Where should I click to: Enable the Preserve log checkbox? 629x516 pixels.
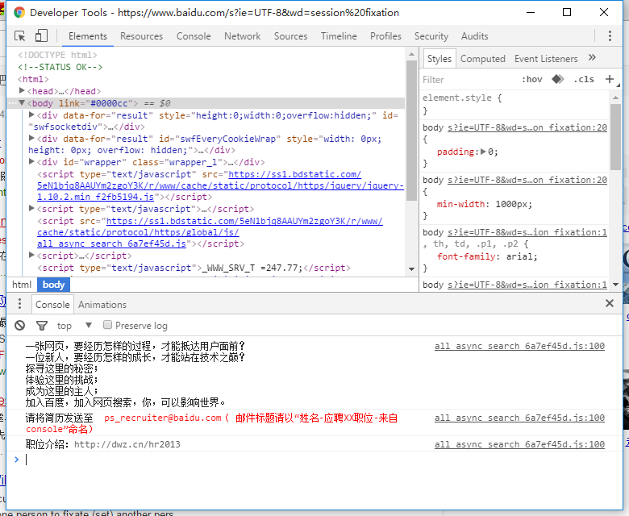pos(108,326)
